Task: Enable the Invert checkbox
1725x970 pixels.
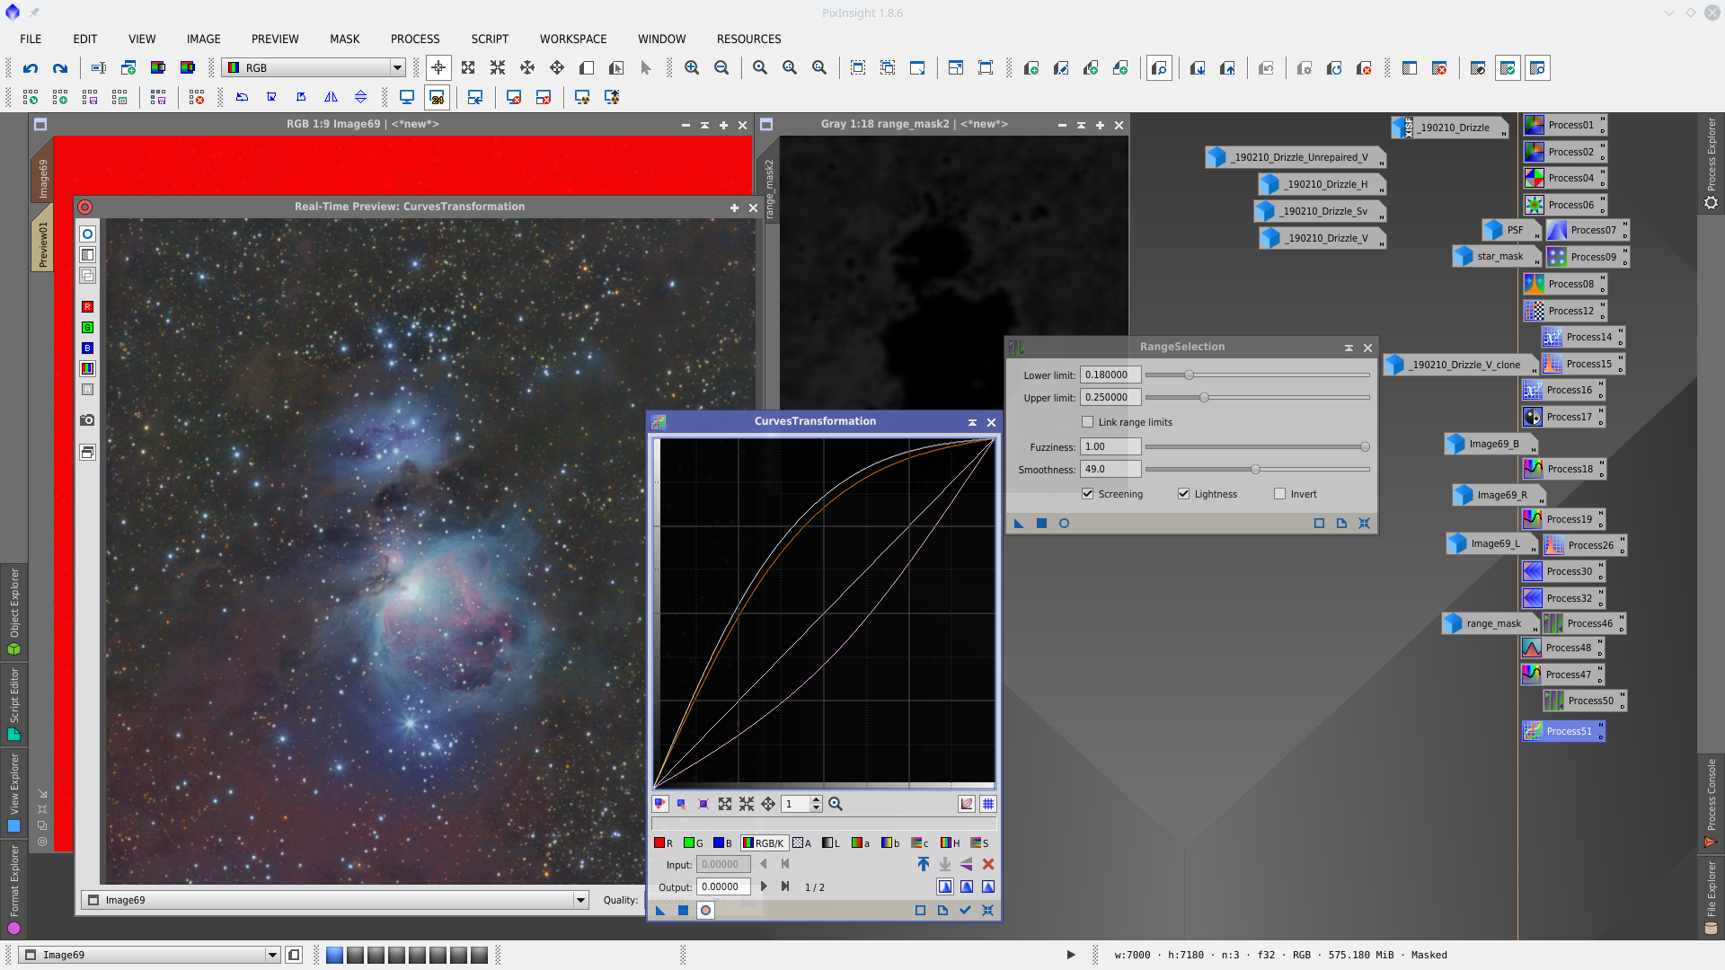Action: 1280,494
